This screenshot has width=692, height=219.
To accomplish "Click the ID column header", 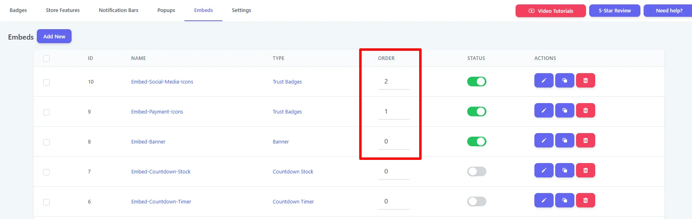I will pos(90,58).
